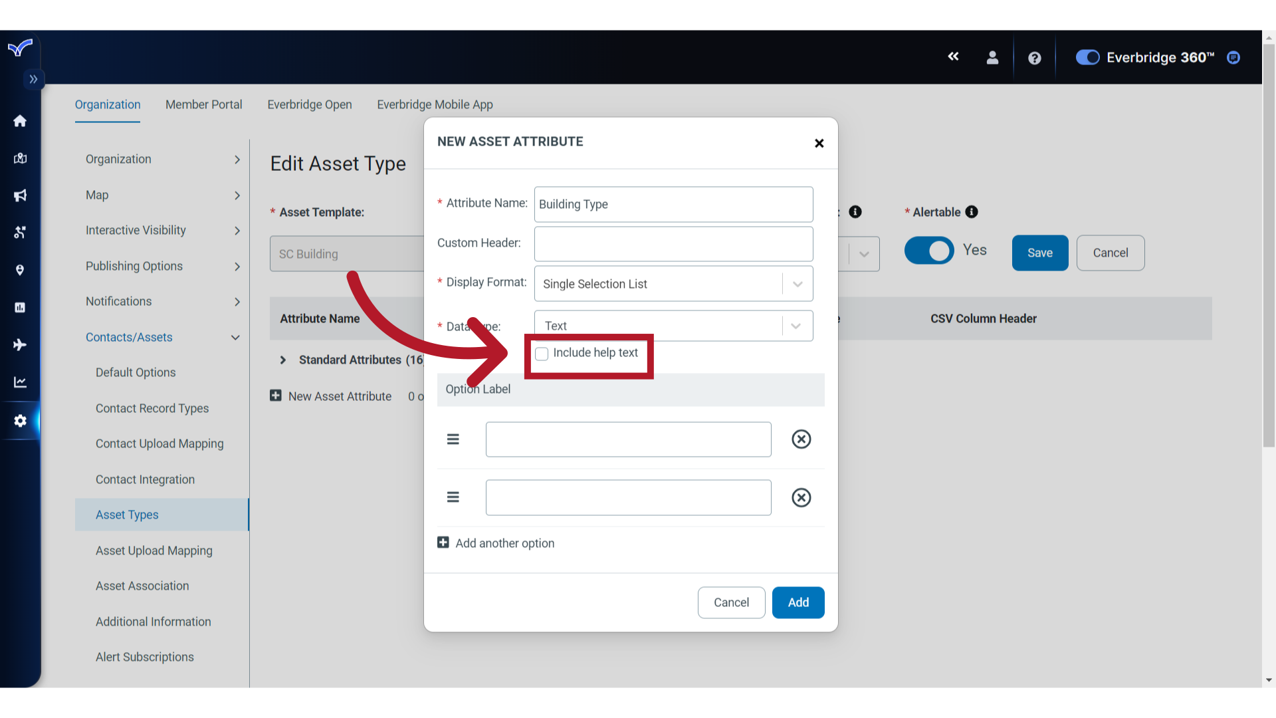Open Default Options menu item
Viewport: 1276px width, 718px height.
pyautogui.click(x=136, y=372)
